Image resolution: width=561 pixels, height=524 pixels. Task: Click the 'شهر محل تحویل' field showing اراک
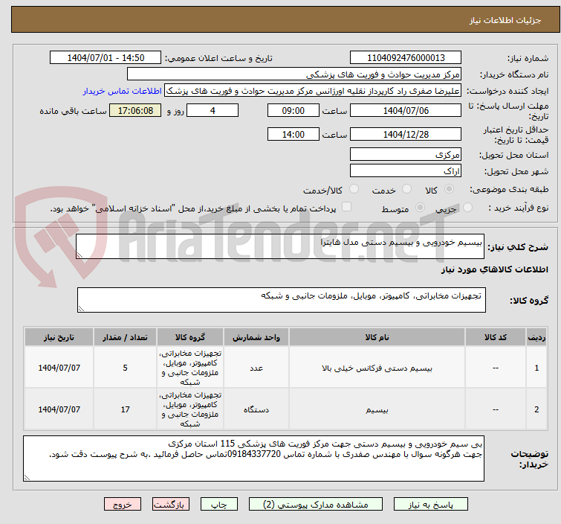[405, 171]
